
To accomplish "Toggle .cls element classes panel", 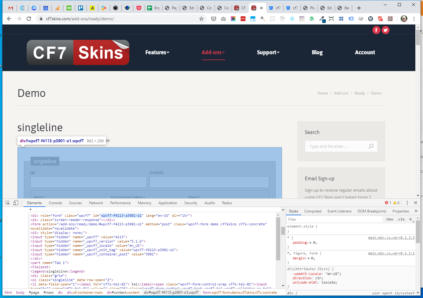I will coord(401,220).
